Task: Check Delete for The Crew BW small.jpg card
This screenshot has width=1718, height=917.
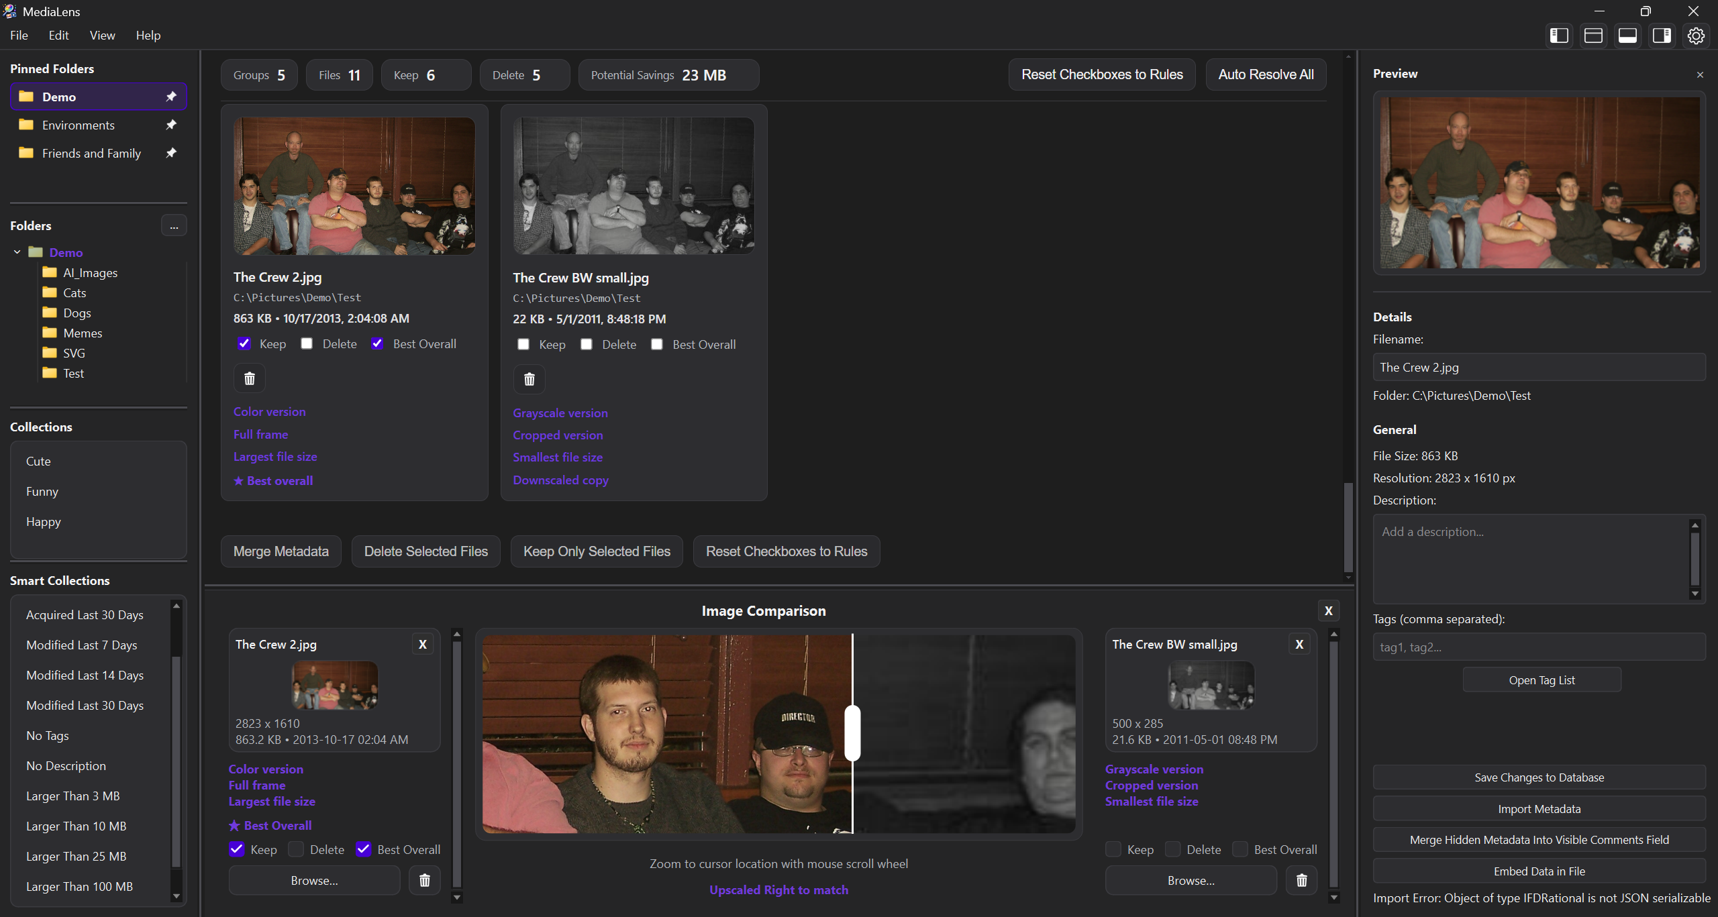Action: click(587, 344)
